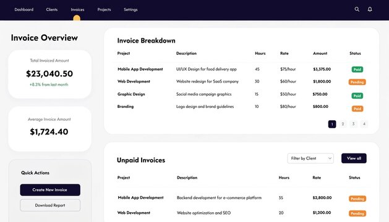Image resolution: width=389 pixels, height=222 pixels.
Task: Go to page 3 of Invoice Breakdown
Action: click(x=353, y=124)
